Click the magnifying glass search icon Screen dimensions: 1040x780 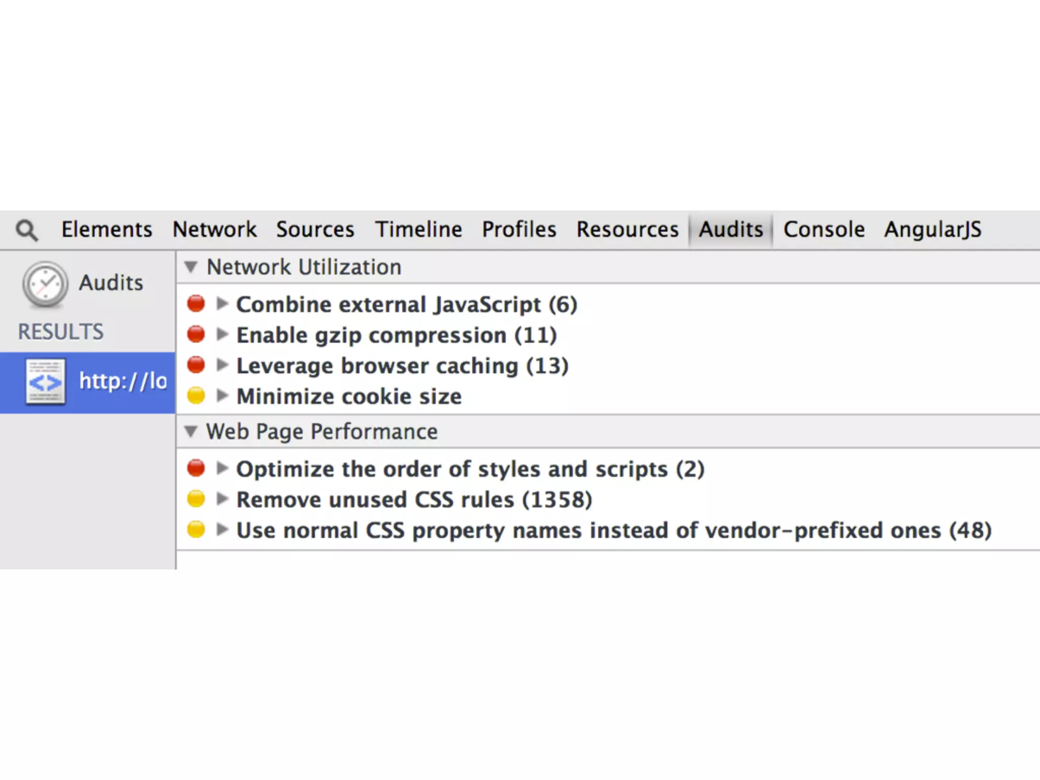point(26,230)
